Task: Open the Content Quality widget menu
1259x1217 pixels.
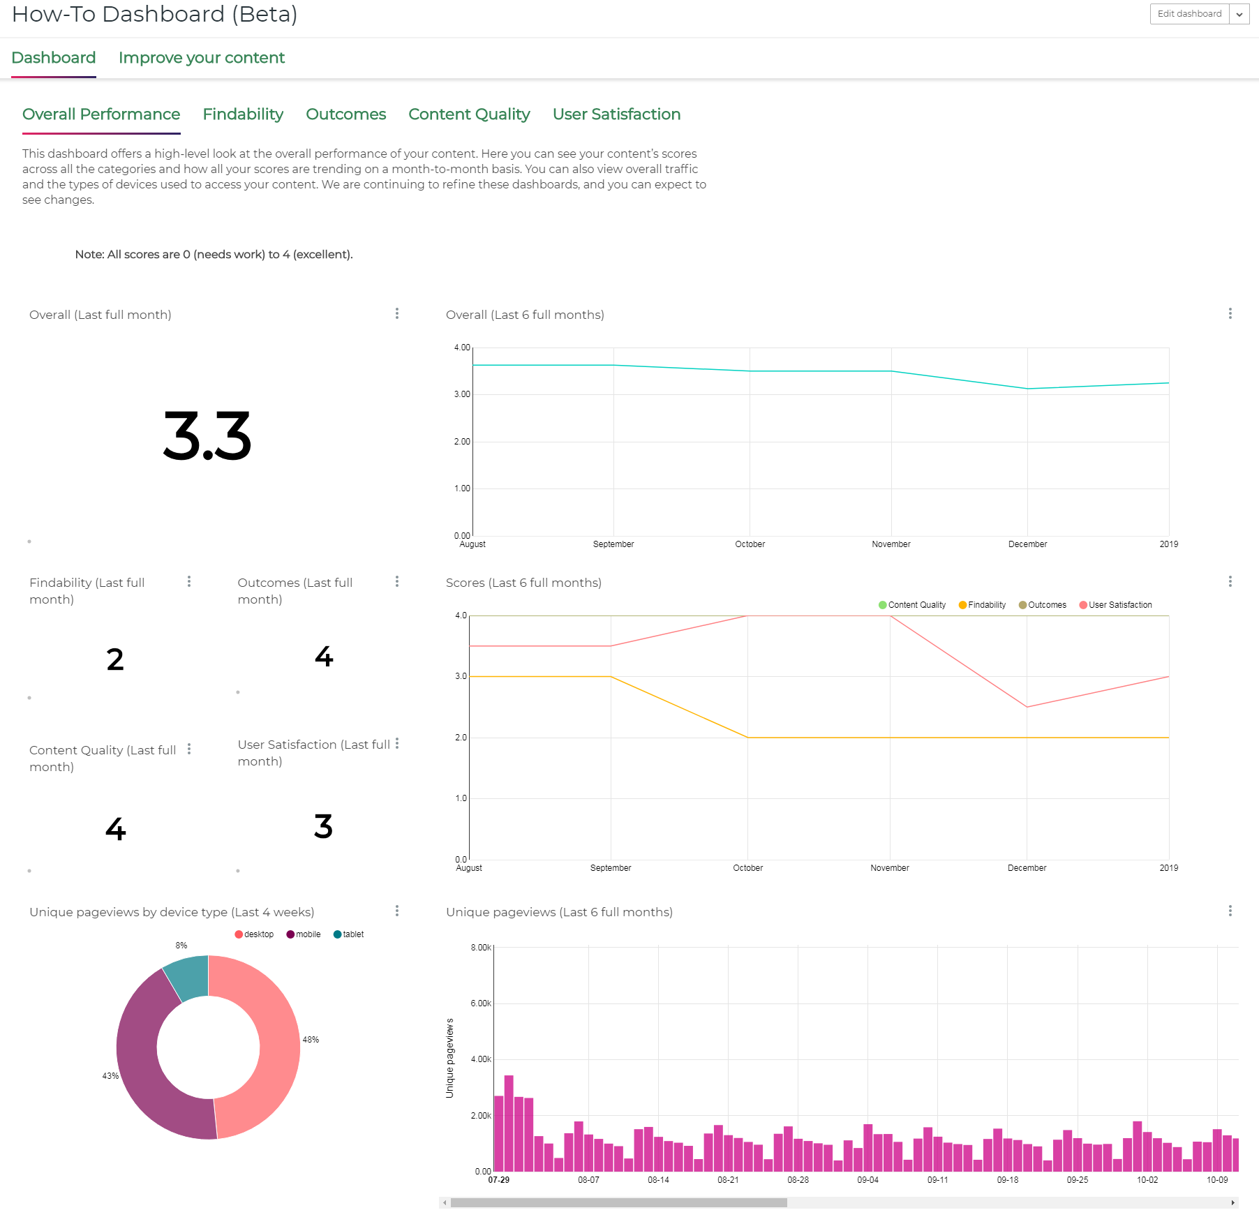Action: (189, 748)
